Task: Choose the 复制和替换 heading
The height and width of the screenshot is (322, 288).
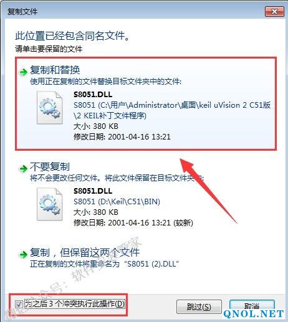Action: click(55, 70)
